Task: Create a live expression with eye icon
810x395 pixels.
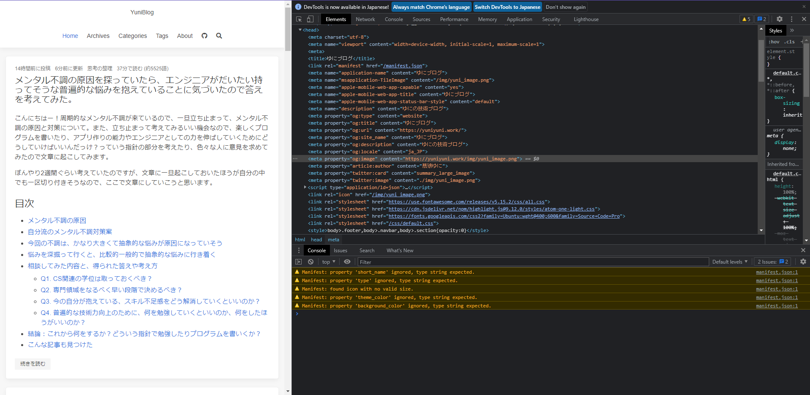Action: (347, 262)
